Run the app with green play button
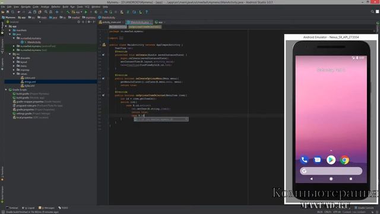The height and width of the screenshot is (214, 380). [x=85, y=12]
